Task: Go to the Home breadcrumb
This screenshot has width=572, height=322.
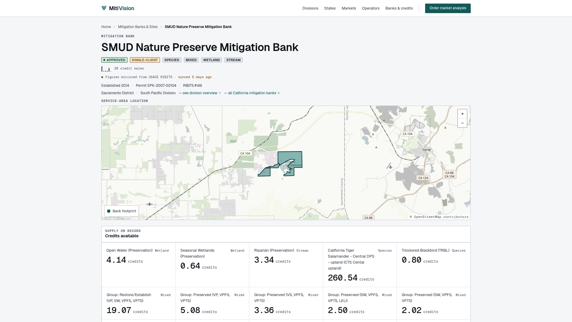Action: (106, 27)
